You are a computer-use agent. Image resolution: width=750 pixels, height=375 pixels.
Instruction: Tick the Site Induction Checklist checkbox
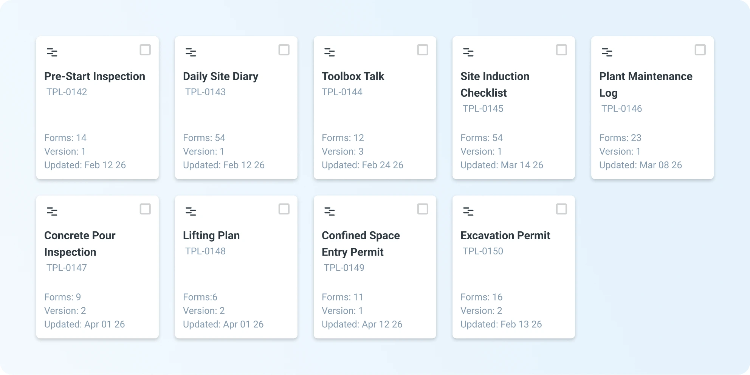[561, 50]
